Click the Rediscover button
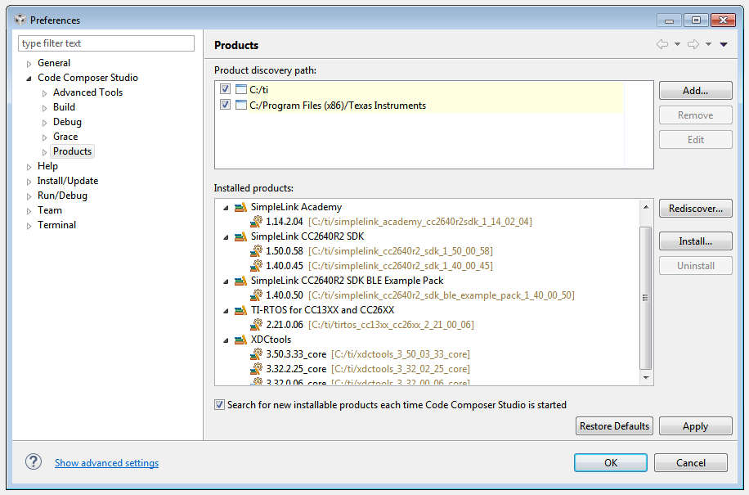This screenshot has height=495, width=749. click(x=695, y=209)
